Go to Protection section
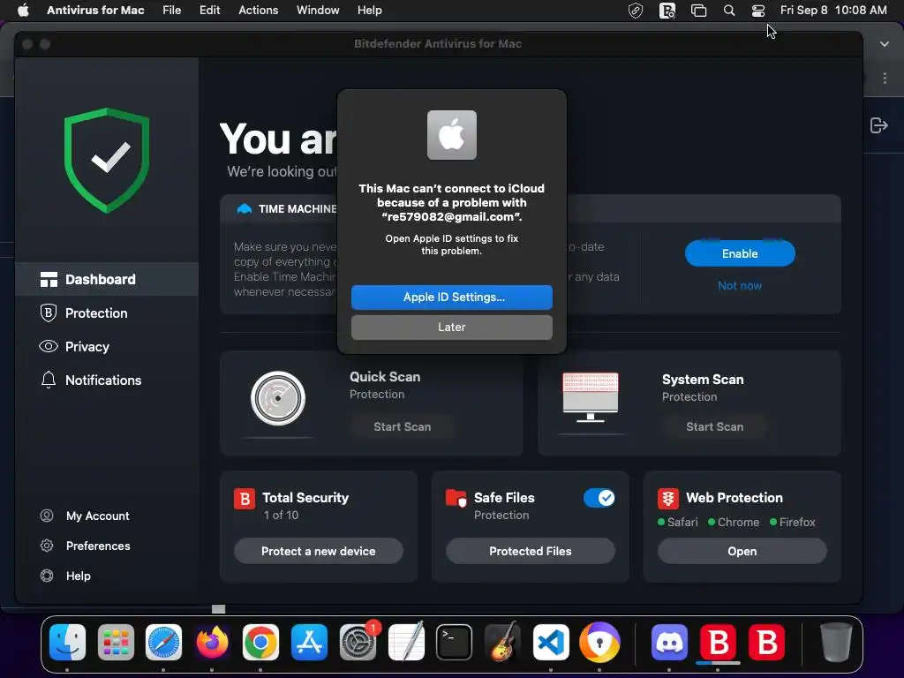The width and height of the screenshot is (904, 678). tap(107, 313)
